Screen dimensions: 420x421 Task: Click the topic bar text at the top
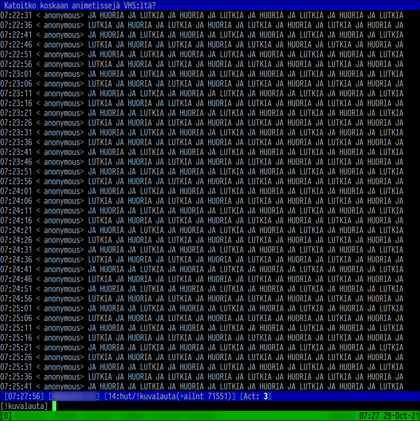pyautogui.click(x=82, y=5)
